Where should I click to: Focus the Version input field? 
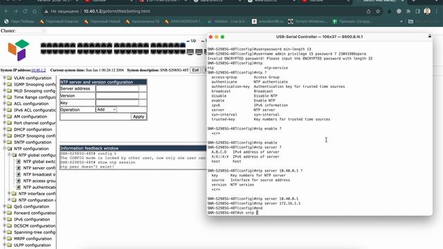click(x=117, y=95)
